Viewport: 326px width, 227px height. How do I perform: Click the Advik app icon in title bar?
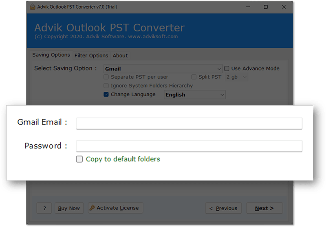point(33,7)
